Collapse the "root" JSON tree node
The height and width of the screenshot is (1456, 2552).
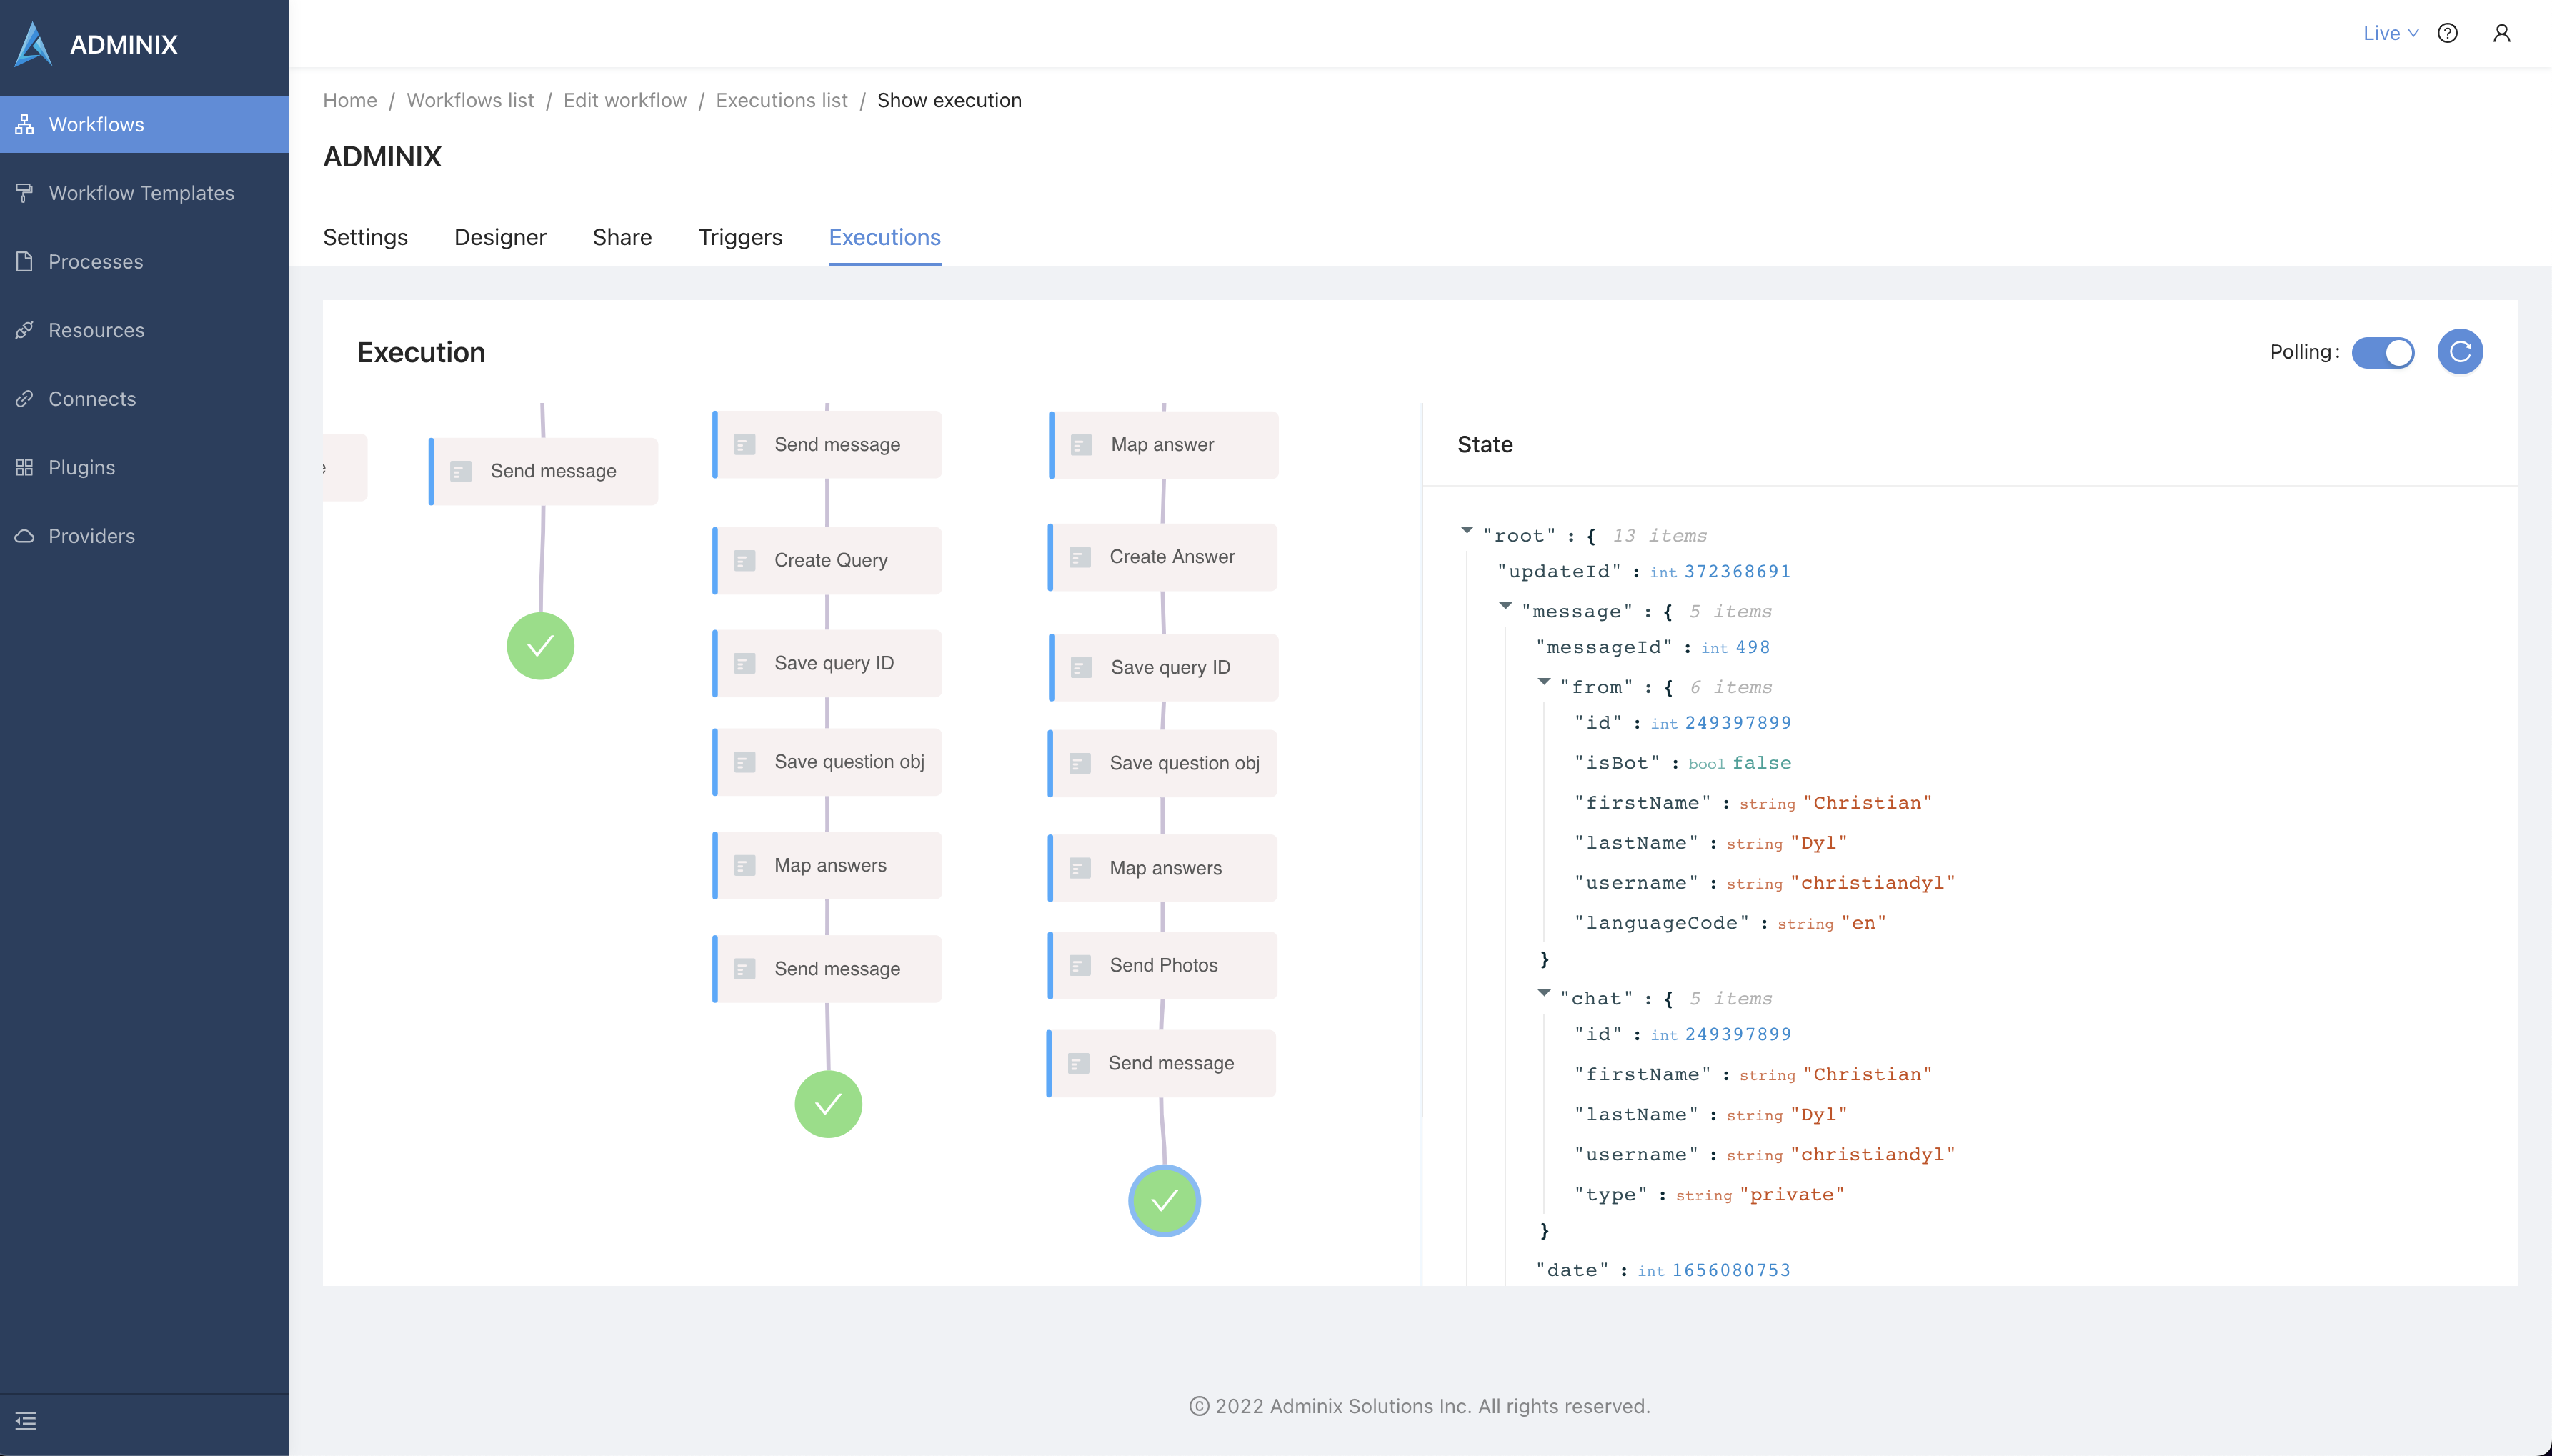(1467, 531)
